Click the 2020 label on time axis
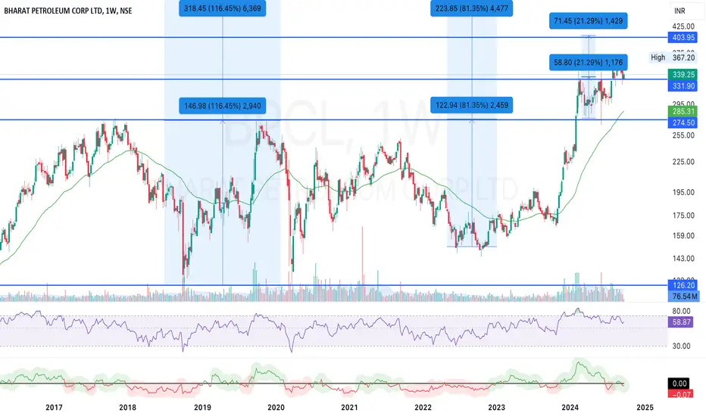The width and height of the screenshot is (706, 416). 276,408
